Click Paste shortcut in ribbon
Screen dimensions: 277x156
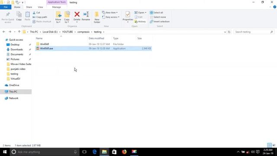(x=42, y=22)
